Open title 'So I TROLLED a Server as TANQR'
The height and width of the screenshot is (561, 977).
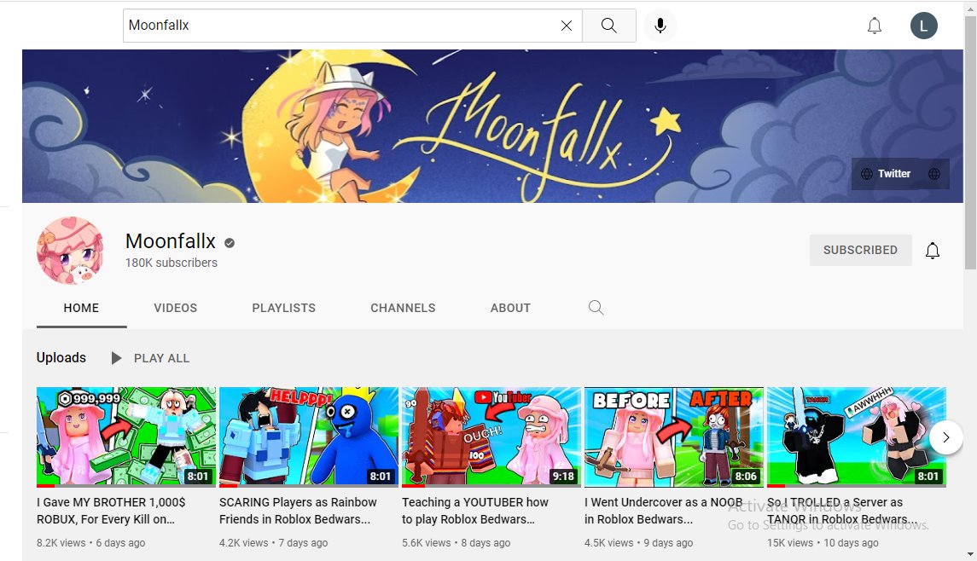tap(842, 511)
